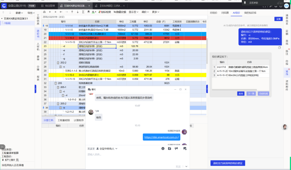Screen dimensions: 291x170
Task: Open 人材机 vertical sidebar tab
Action: click(38, 47)
